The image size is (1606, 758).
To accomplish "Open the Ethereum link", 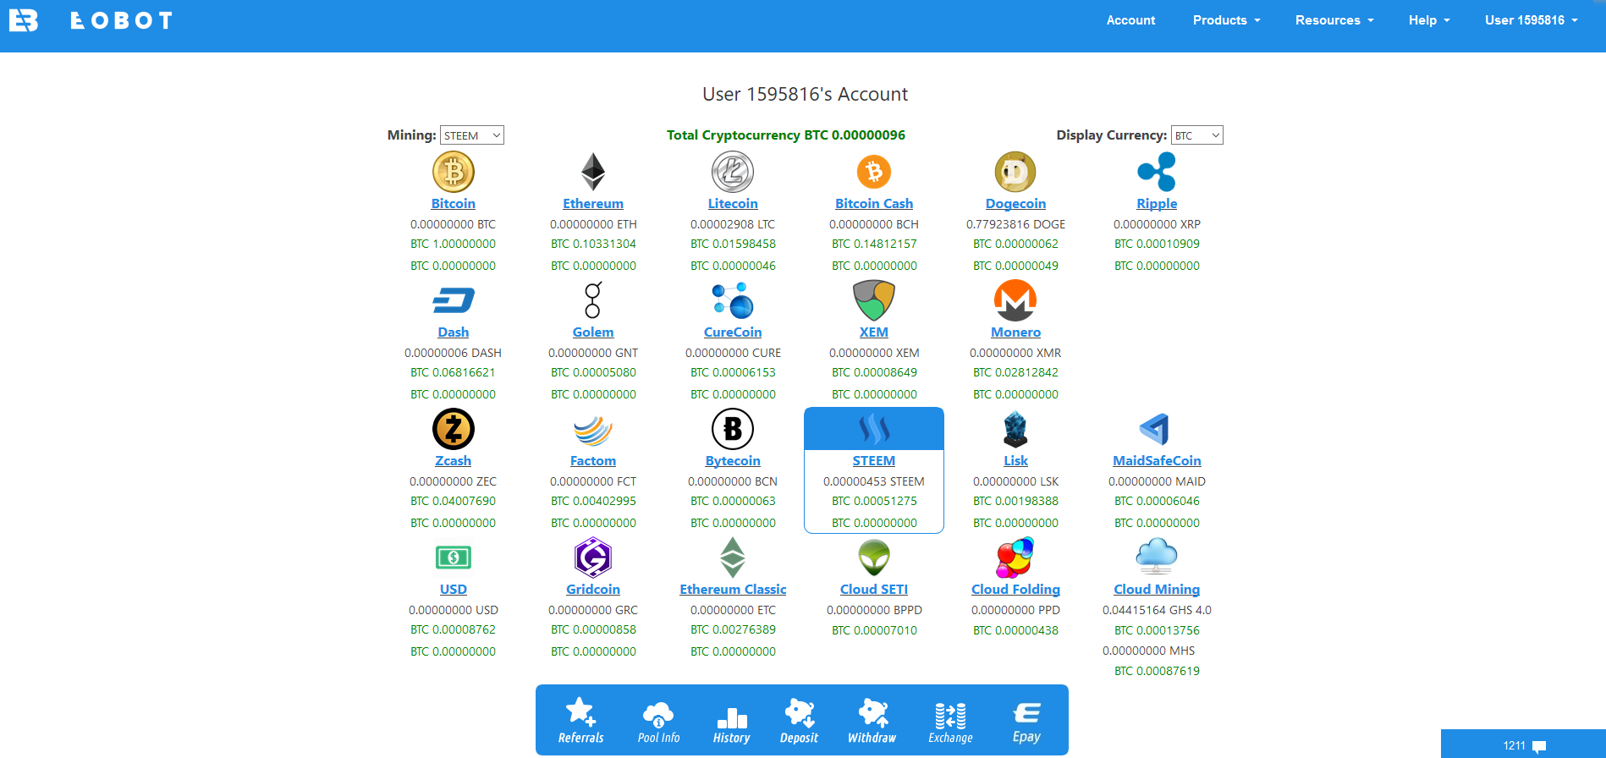I will pyautogui.click(x=593, y=204).
